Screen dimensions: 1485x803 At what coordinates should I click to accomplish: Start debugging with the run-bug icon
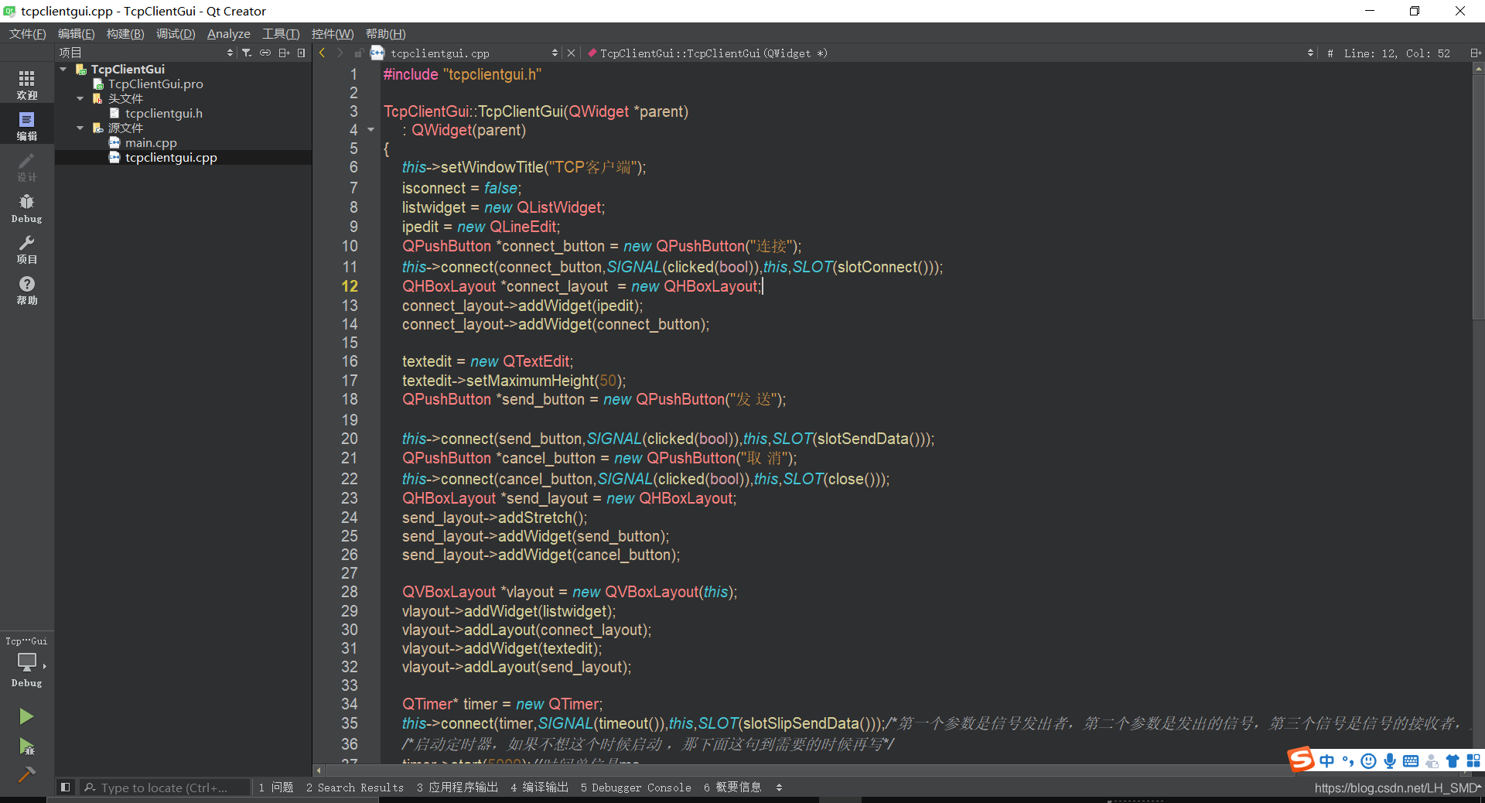coord(26,747)
